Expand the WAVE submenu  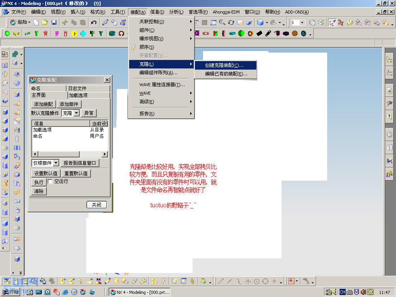(161, 93)
